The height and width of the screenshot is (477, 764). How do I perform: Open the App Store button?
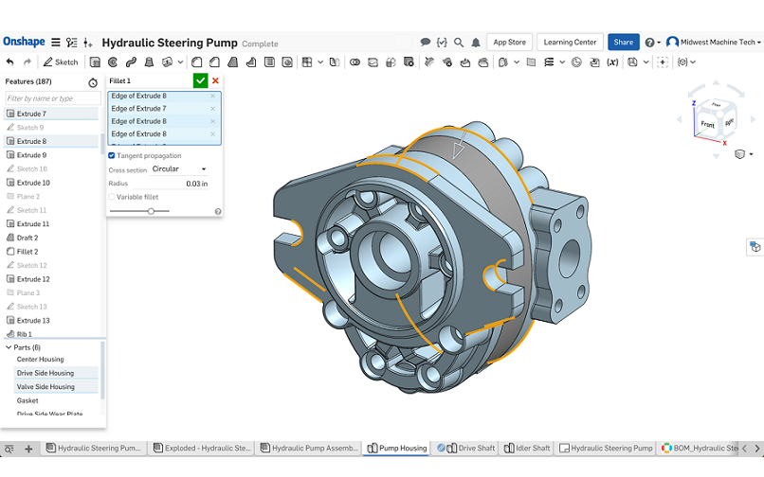coord(509,43)
